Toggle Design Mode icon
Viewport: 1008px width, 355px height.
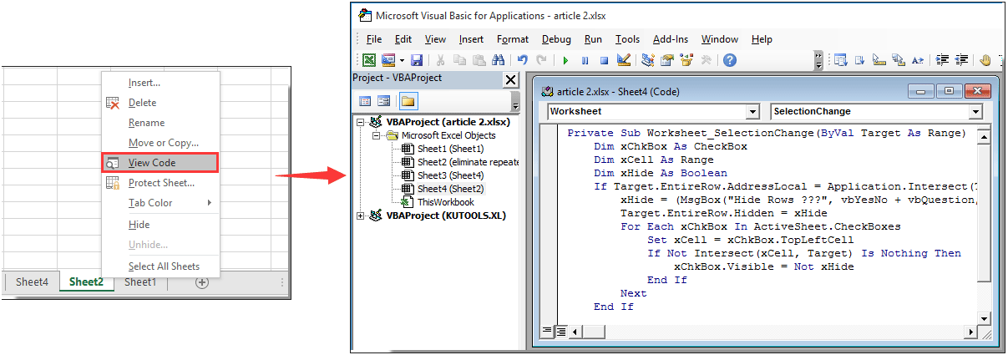click(623, 60)
